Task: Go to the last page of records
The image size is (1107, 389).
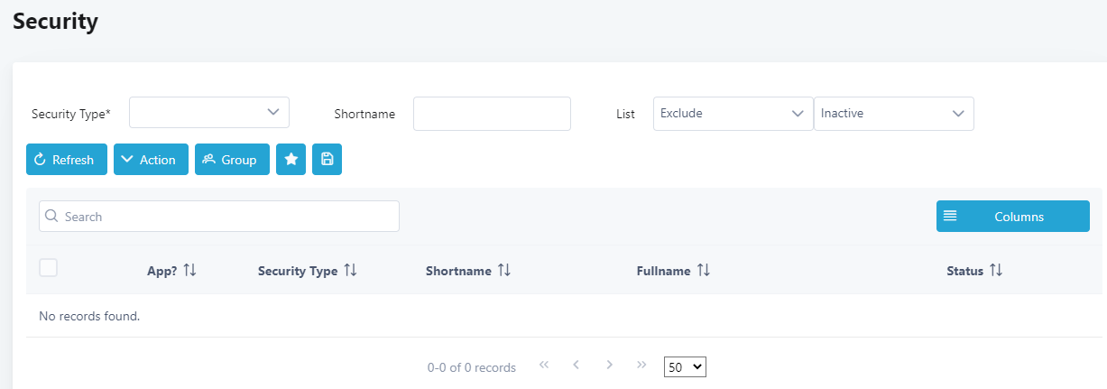Action: (641, 366)
